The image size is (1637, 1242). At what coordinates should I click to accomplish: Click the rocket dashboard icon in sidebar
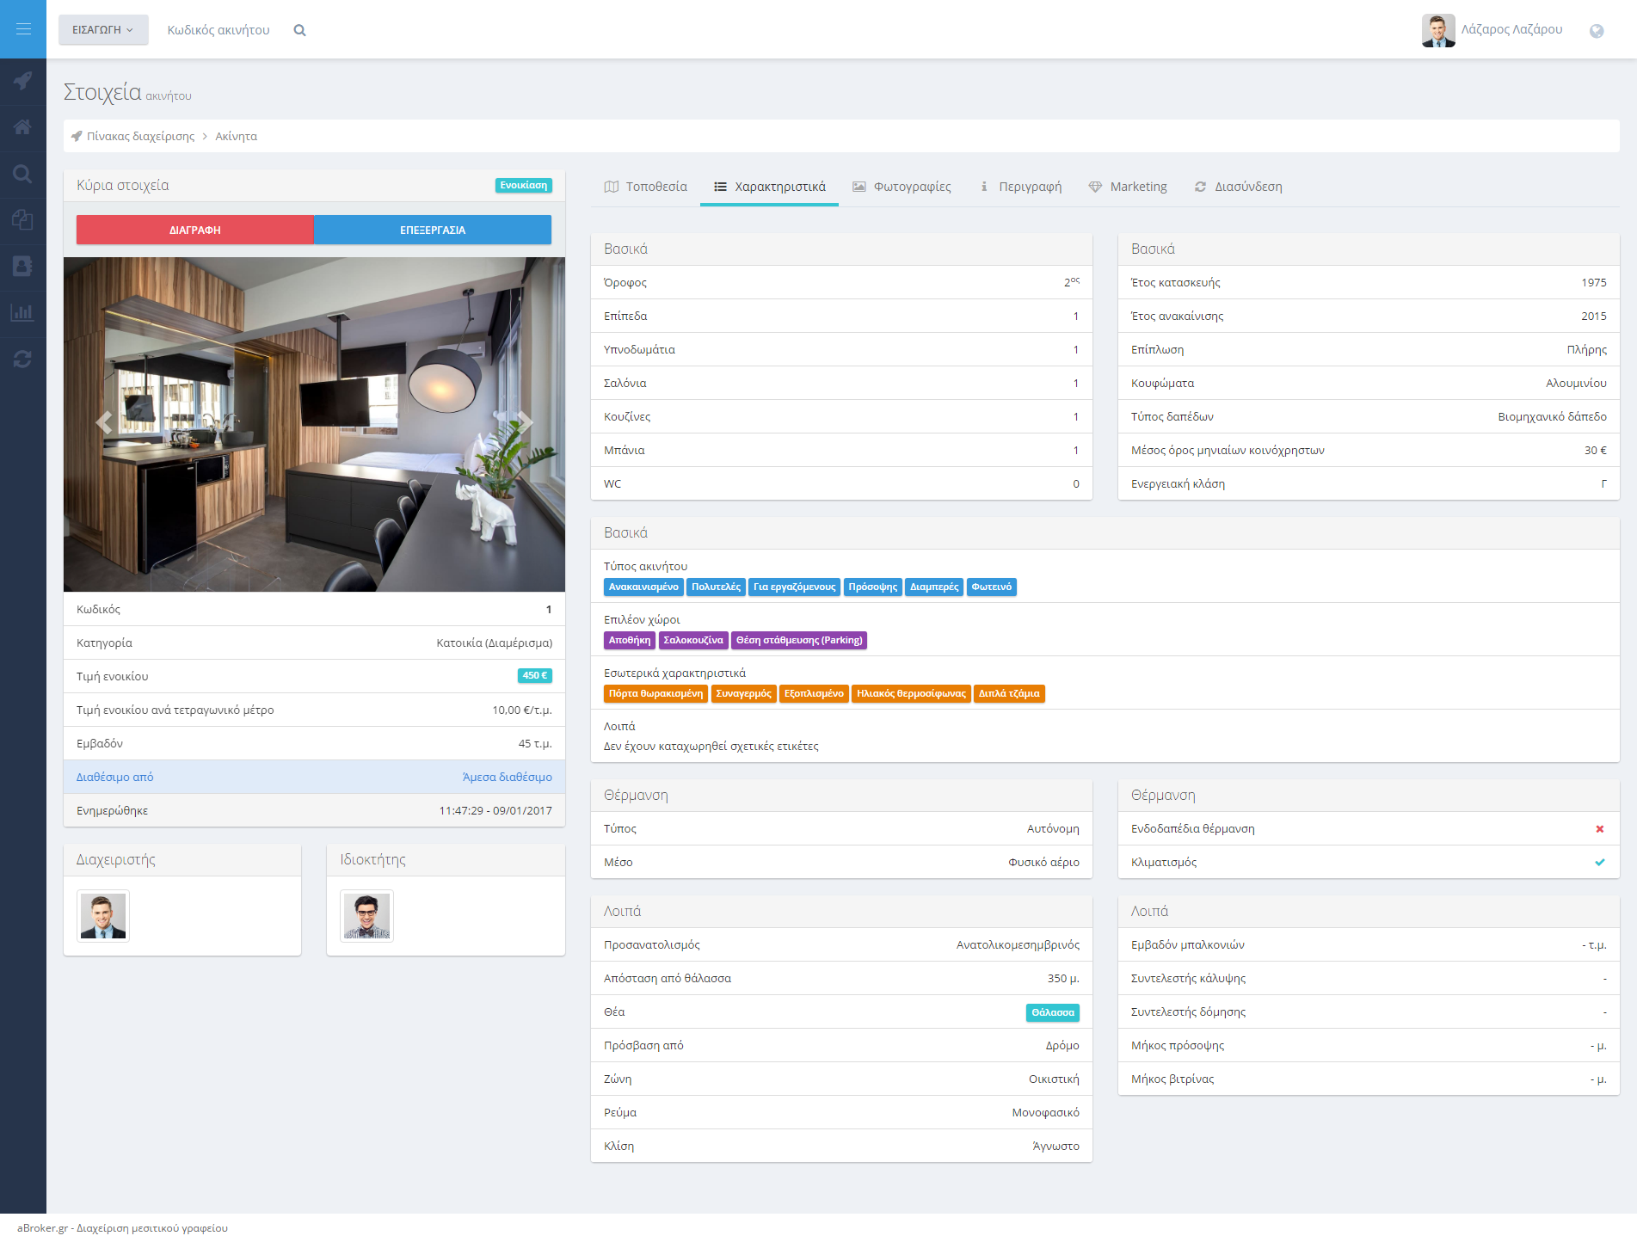pos(23,81)
